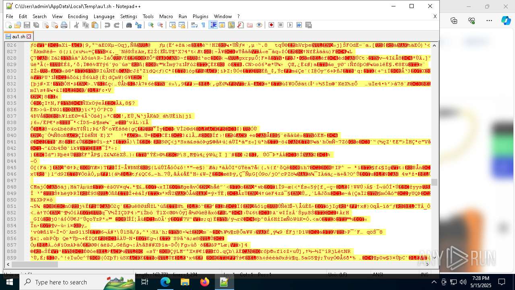This screenshot has height=290, width=515.
Task: Open Firefox from the taskbar
Action: (204, 282)
